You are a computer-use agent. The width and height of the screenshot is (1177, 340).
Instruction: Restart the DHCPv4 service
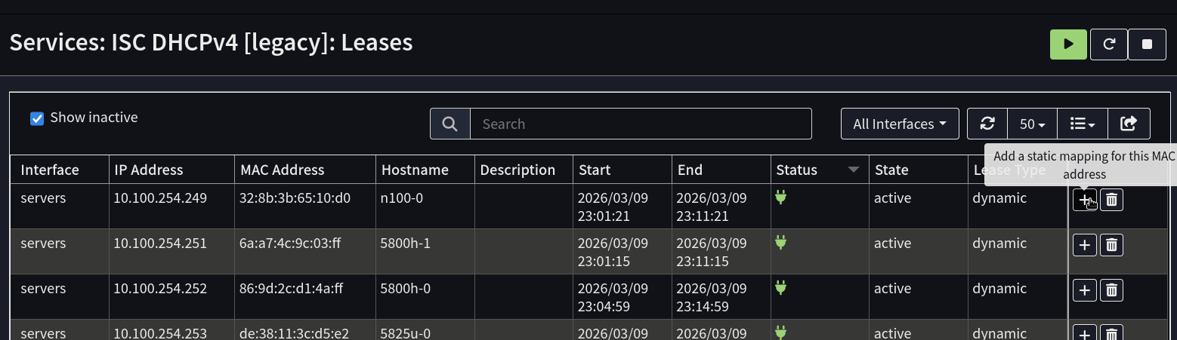tap(1109, 44)
